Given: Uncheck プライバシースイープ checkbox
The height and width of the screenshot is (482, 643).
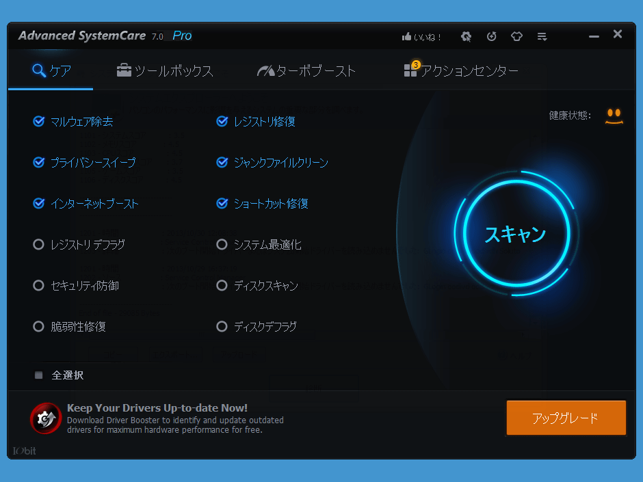Looking at the screenshot, I should pyautogui.click(x=38, y=162).
